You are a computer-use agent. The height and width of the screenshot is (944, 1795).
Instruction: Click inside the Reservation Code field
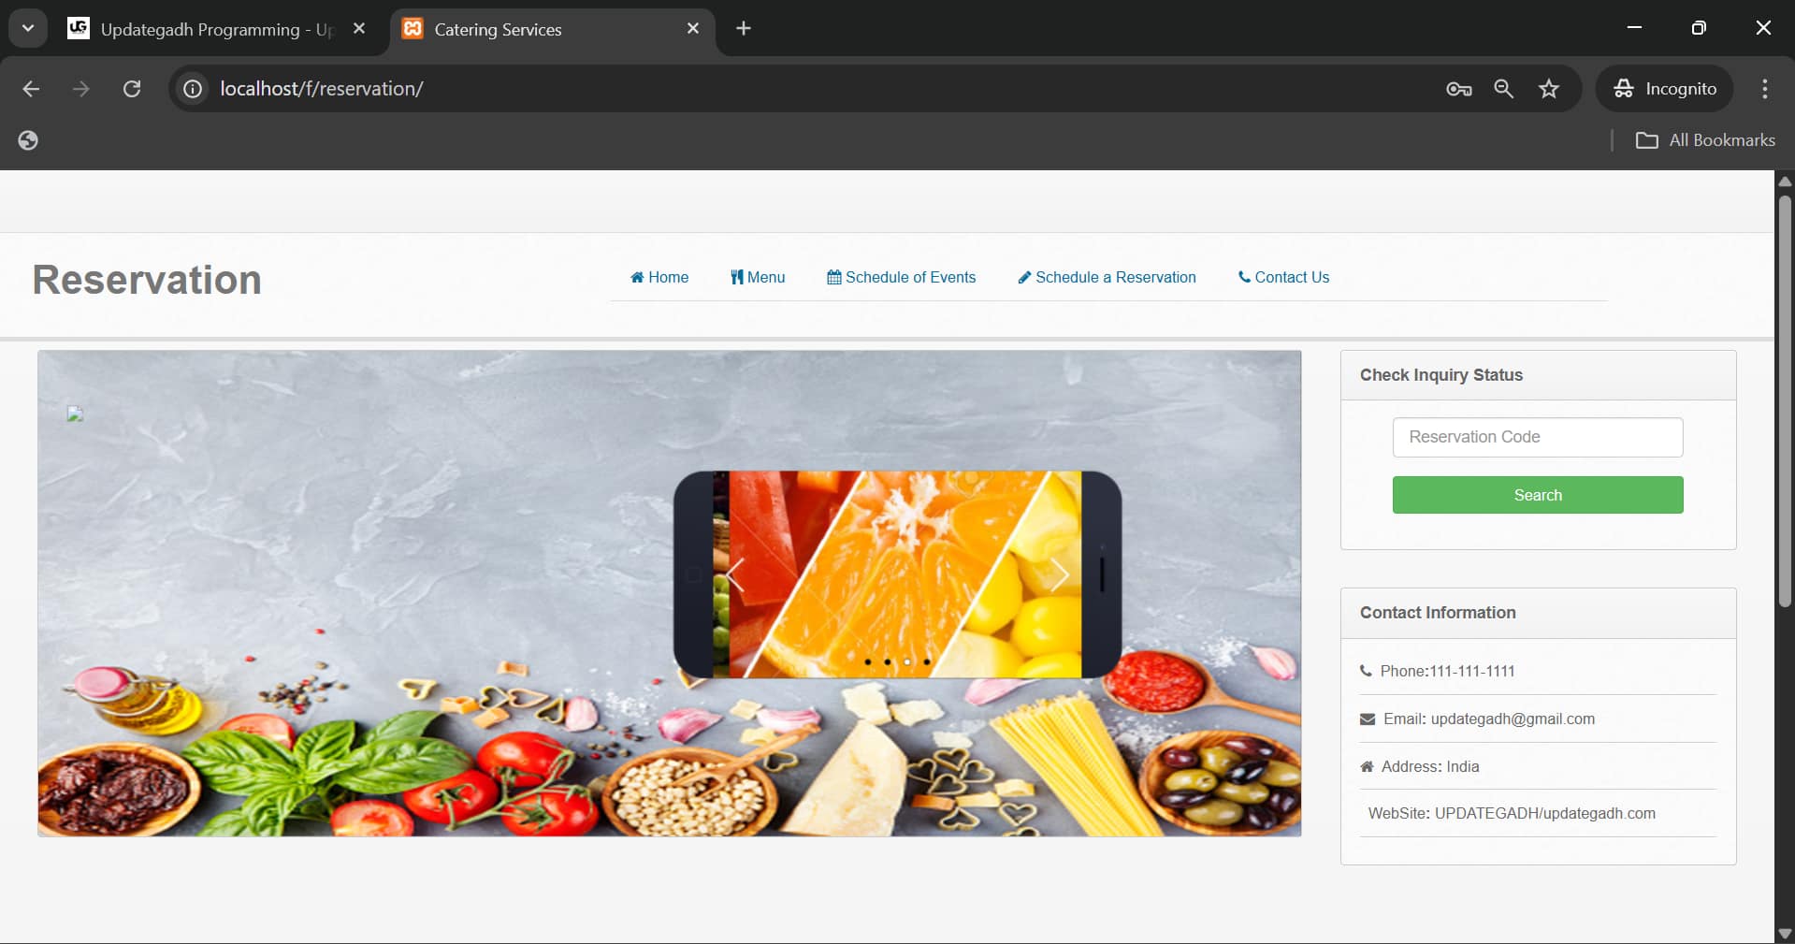tap(1537, 437)
